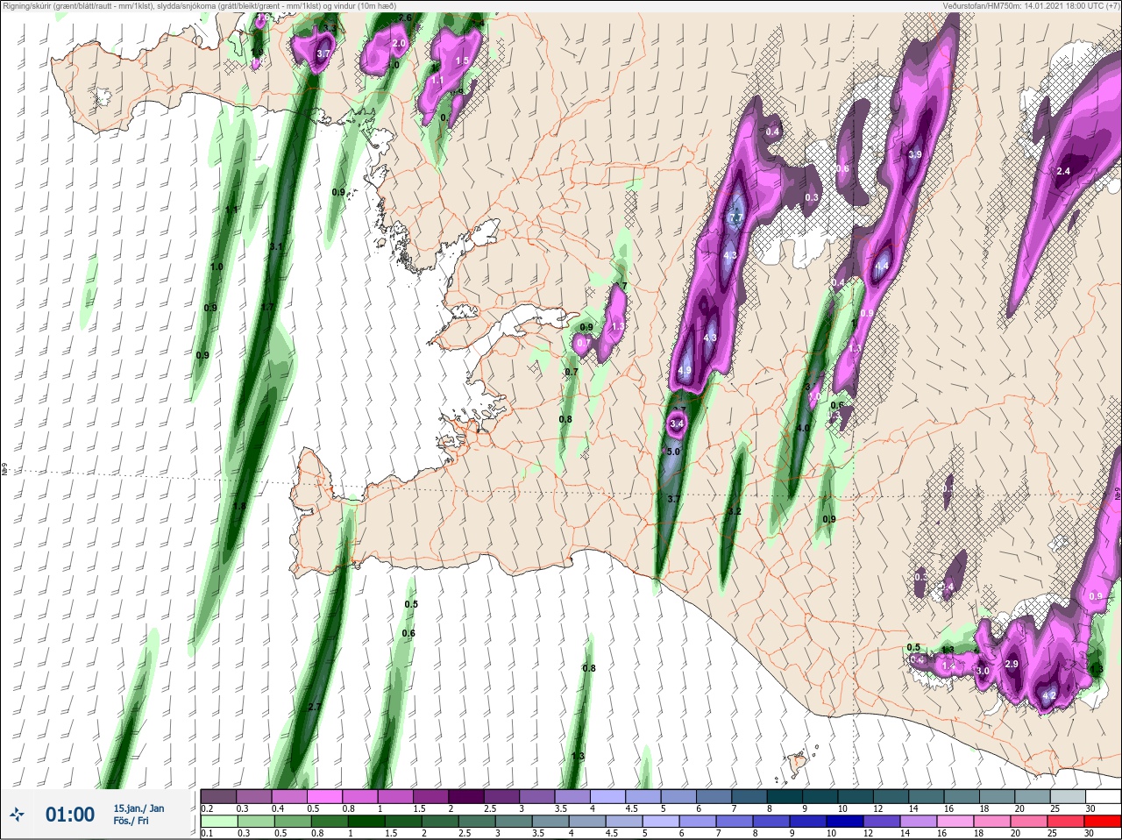Click the Veðurstofan star logo icon
Screen dimensions: 1122x840
tap(17, 815)
